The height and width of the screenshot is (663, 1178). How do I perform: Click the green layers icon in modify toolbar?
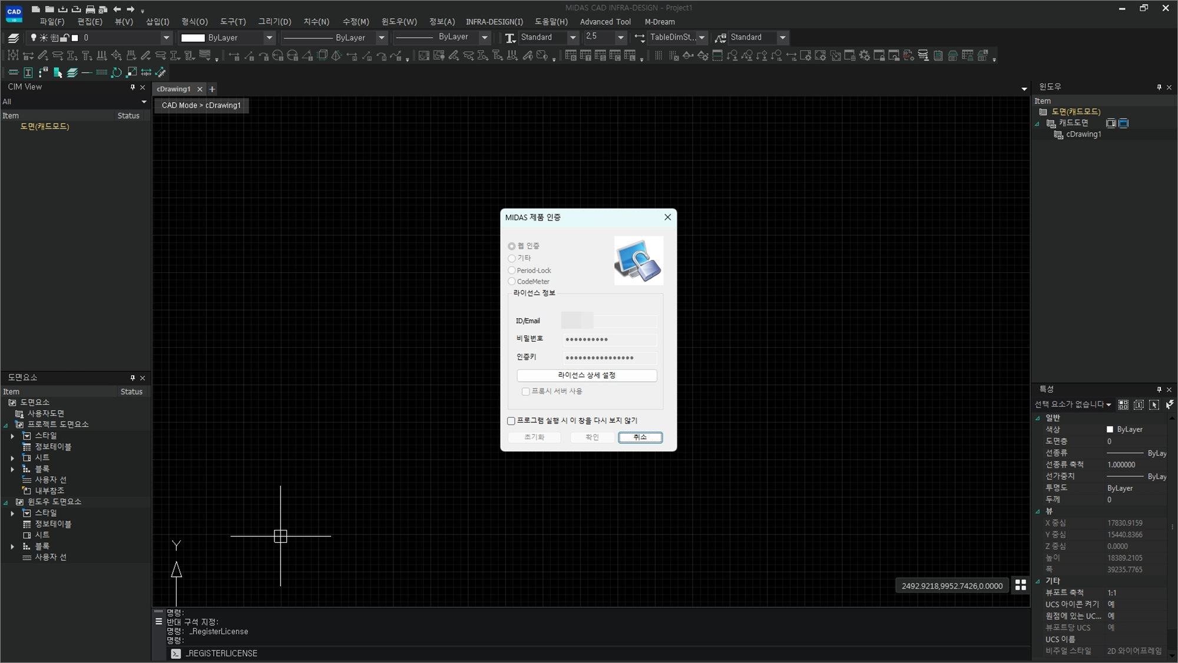pyautogui.click(x=72, y=72)
